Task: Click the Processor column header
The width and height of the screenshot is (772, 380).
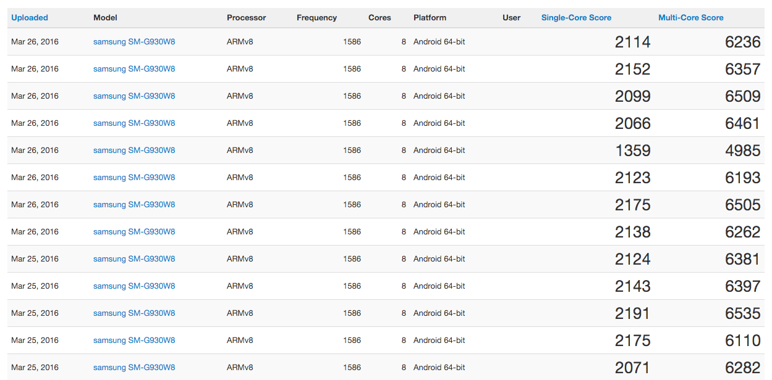Action: [246, 18]
